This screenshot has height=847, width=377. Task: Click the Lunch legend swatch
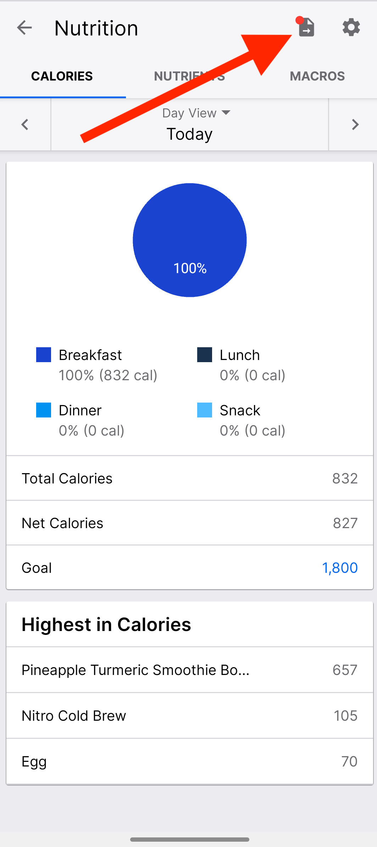click(205, 355)
